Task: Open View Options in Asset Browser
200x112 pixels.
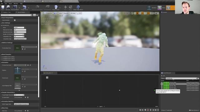Action: [x=194, y=110]
